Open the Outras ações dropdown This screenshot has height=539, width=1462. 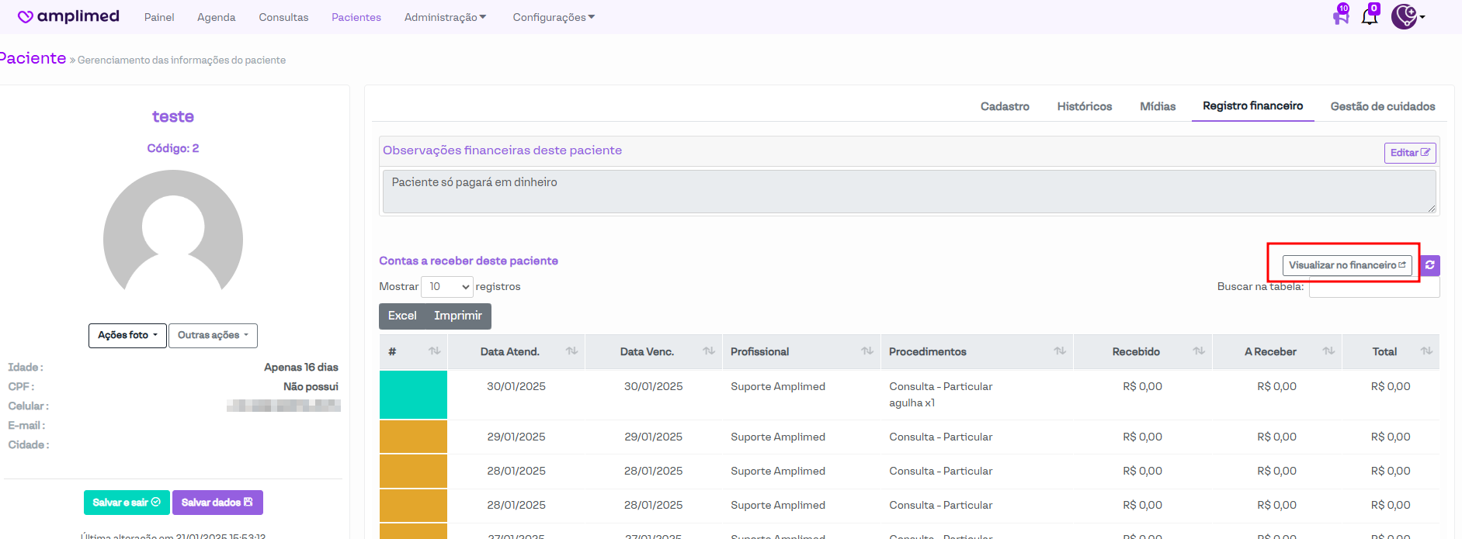click(x=213, y=336)
